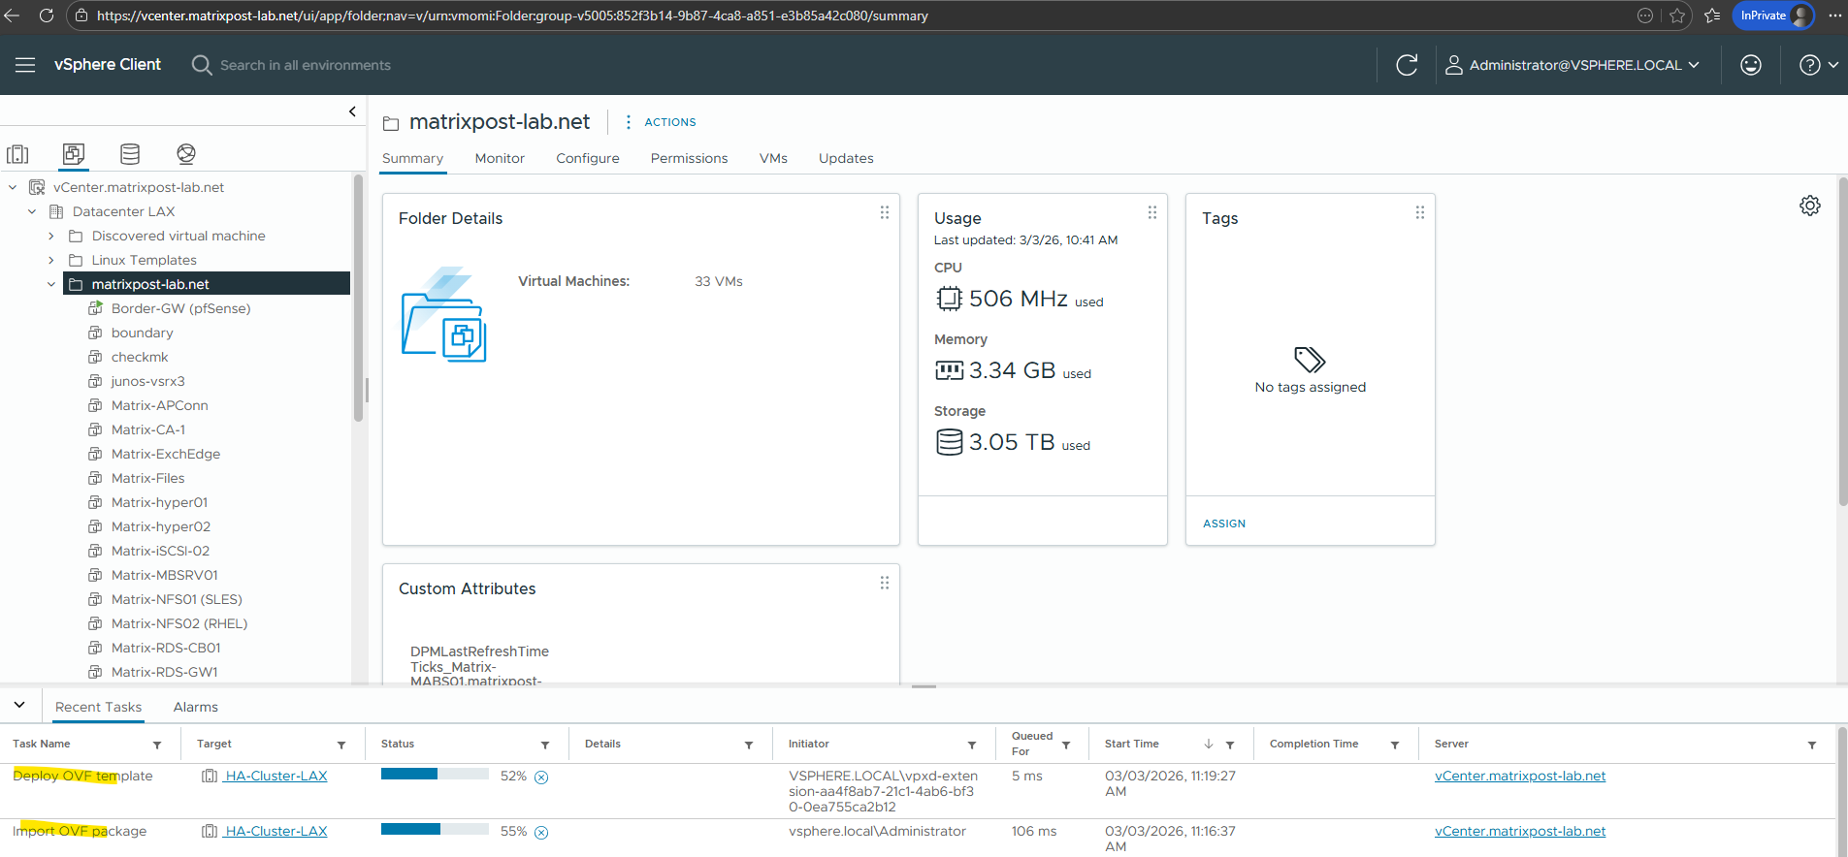Open the HA-Cluster-LAX link for Deploy OVF task
Image resolution: width=1848 pixels, height=857 pixels.
(276, 777)
